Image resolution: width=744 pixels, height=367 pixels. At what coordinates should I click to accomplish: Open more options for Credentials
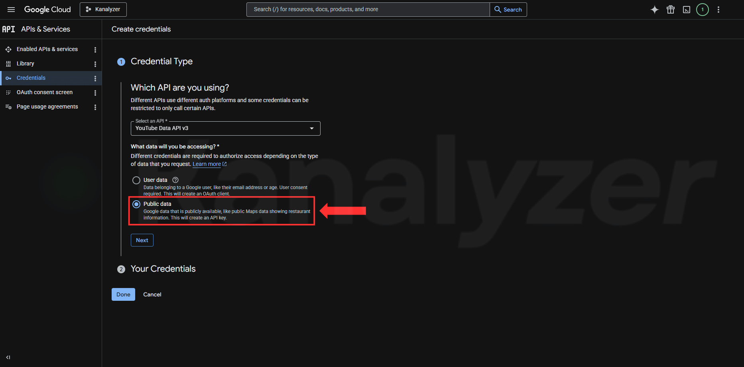[x=95, y=78]
